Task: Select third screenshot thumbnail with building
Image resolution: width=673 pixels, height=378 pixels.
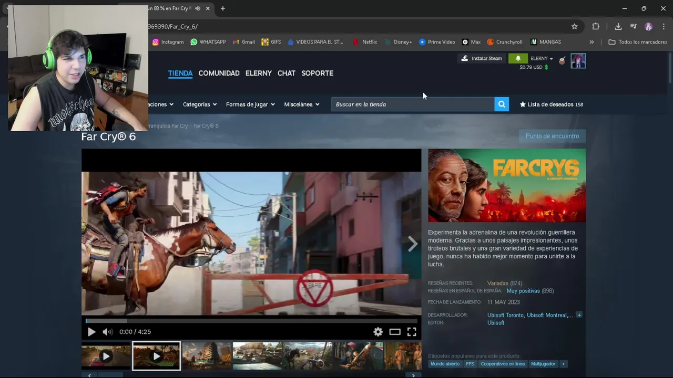Action: (x=207, y=356)
